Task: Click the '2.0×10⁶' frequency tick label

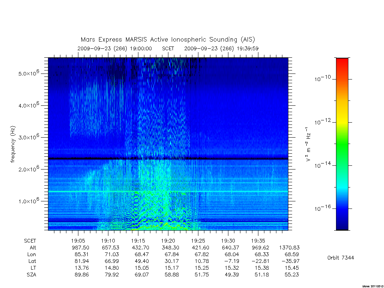Action: click(x=28, y=169)
